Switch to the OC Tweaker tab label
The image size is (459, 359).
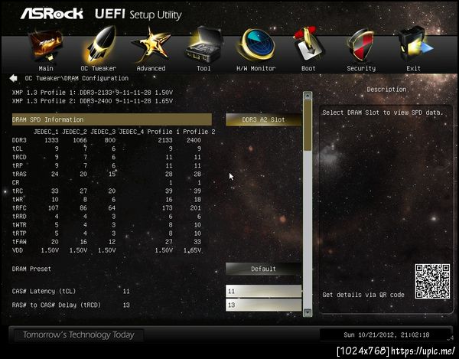click(99, 69)
